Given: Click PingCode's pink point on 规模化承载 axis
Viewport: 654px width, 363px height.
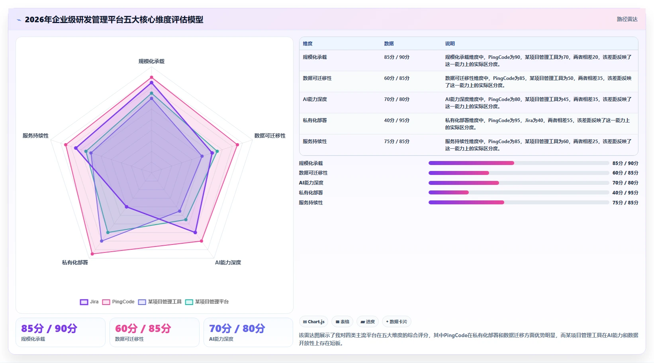Looking at the screenshot, I should [151, 77].
